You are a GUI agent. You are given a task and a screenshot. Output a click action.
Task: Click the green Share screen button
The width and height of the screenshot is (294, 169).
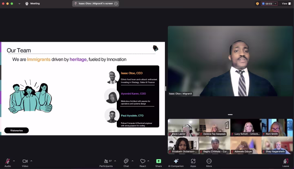coord(158,161)
